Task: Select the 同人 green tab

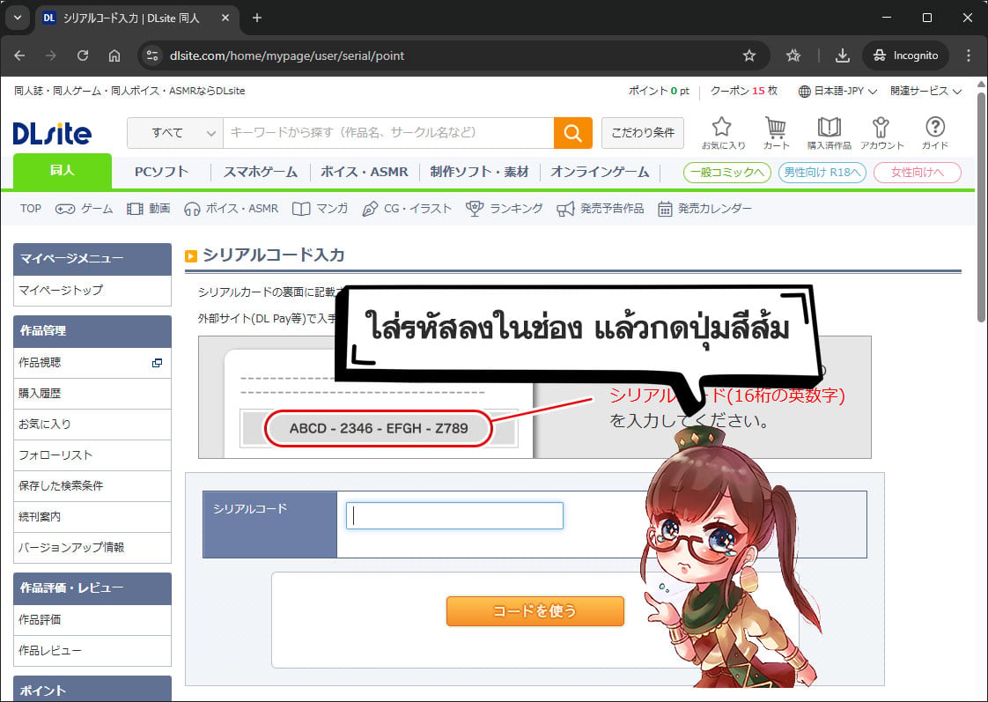Action: (63, 171)
